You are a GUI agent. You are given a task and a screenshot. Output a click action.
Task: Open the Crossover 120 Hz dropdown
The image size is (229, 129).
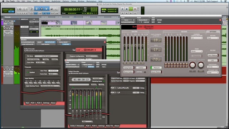coord(213,67)
